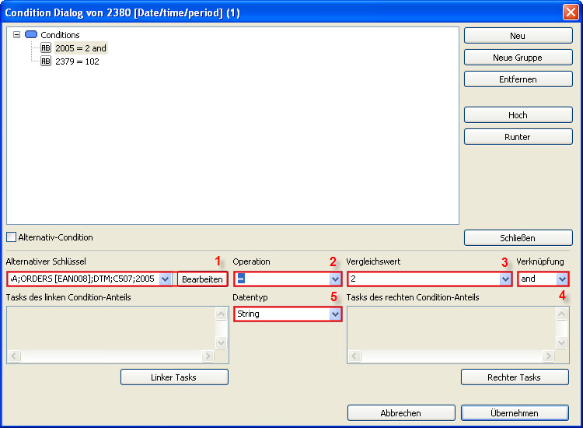Close the Condition Dialog with the red X
This screenshot has width=583, height=428.
point(570,12)
